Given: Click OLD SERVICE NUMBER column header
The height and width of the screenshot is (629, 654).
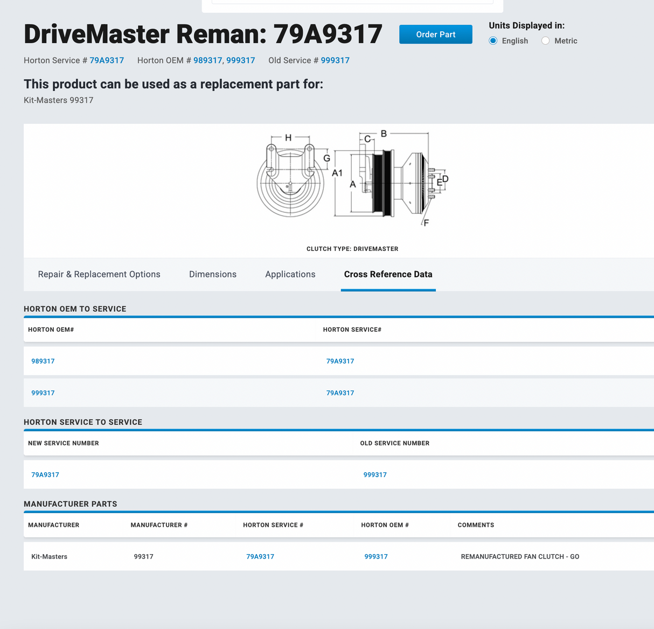Looking at the screenshot, I should click(395, 443).
